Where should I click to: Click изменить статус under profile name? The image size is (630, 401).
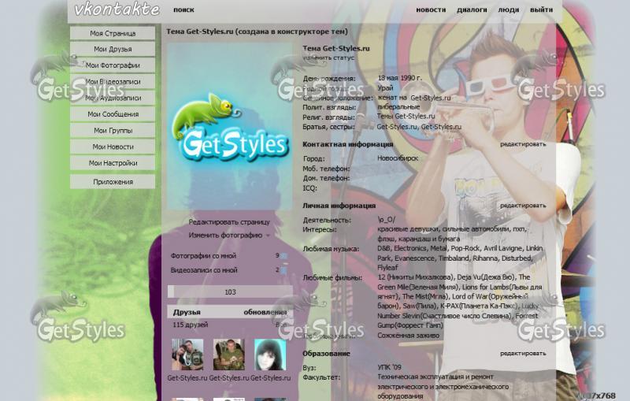point(328,58)
